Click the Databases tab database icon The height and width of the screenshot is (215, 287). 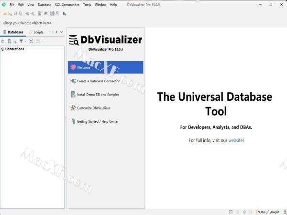[5, 32]
